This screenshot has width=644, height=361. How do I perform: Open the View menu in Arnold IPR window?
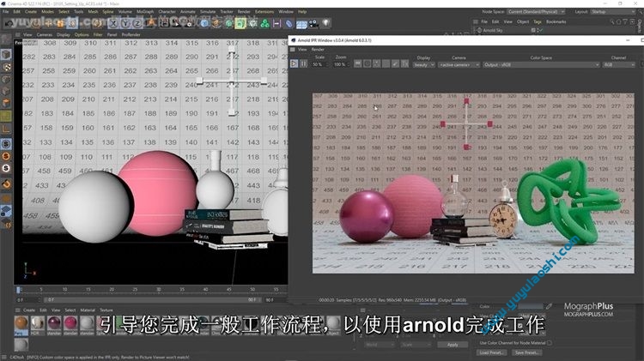coord(302,49)
